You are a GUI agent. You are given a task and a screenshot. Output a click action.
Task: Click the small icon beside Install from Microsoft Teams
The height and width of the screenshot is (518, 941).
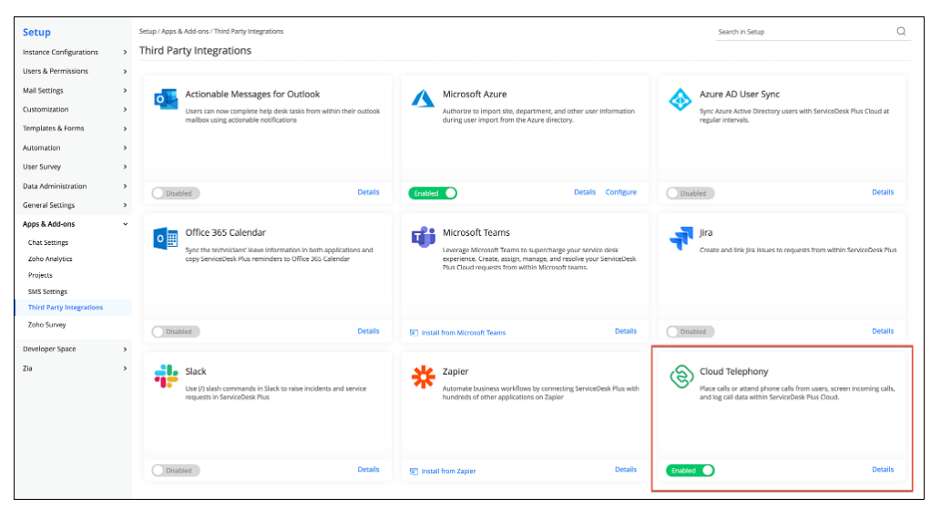[x=414, y=333]
